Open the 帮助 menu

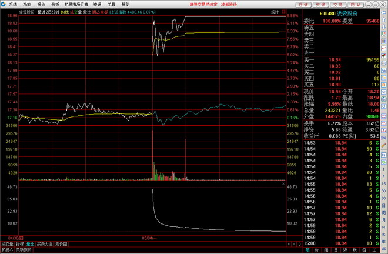(125, 5)
